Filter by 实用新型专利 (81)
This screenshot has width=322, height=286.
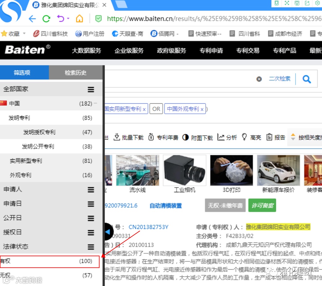pyautogui.click(x=51, y=161)
